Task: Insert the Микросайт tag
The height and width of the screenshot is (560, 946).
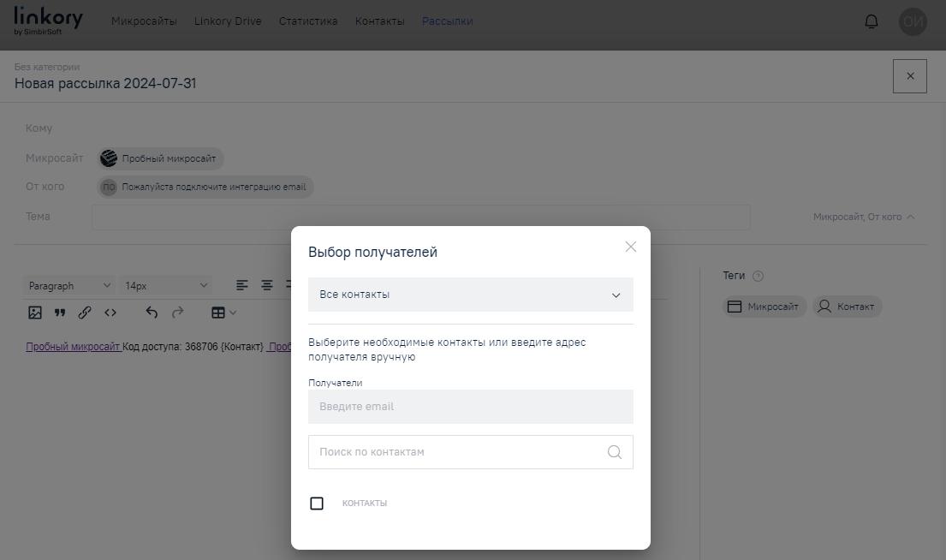Action: [x=764, y=306]
